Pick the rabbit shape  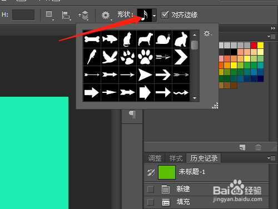click(181, 39)
